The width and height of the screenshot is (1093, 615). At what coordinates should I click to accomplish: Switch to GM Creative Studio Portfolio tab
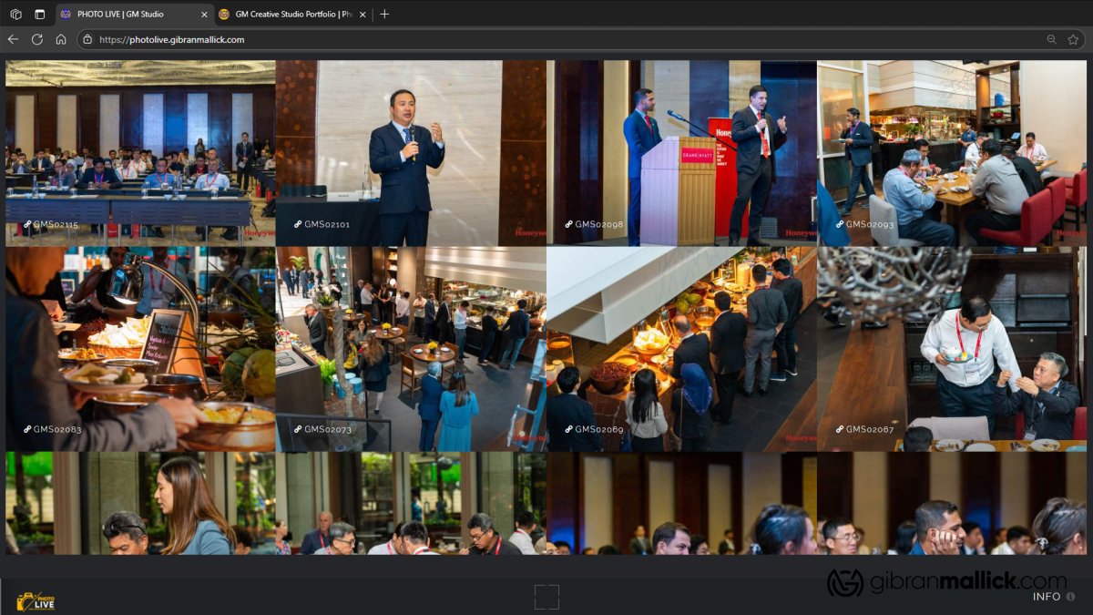point(291,14)
